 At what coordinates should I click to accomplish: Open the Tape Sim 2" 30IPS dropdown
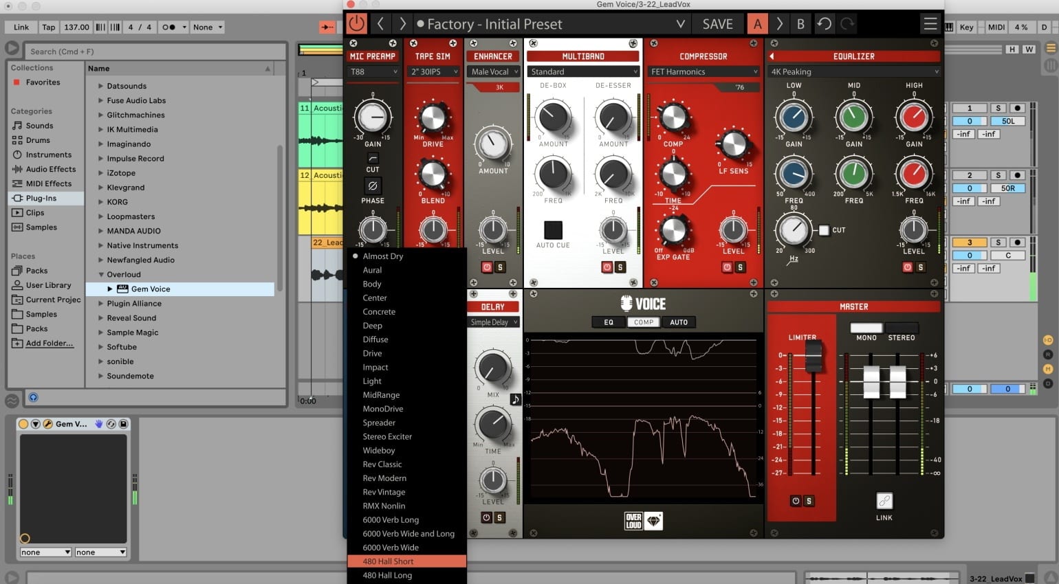[x=433, y=71]
